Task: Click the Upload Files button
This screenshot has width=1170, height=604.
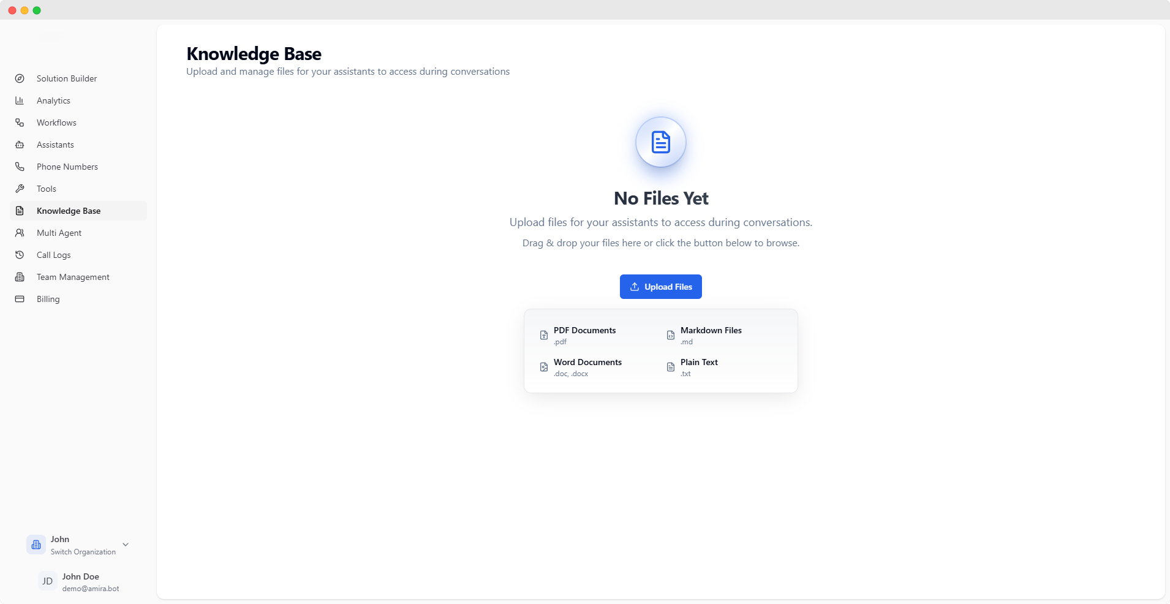Action: click(x=660, y=286)
